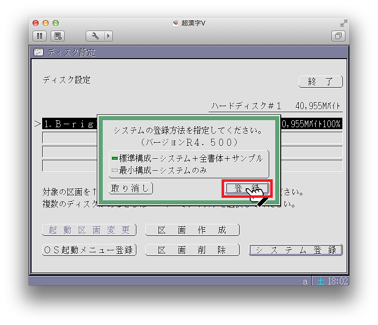Viewport: 378px width, 325px height.
Task: Pause the virtual machine
Action: coord(40,36)
